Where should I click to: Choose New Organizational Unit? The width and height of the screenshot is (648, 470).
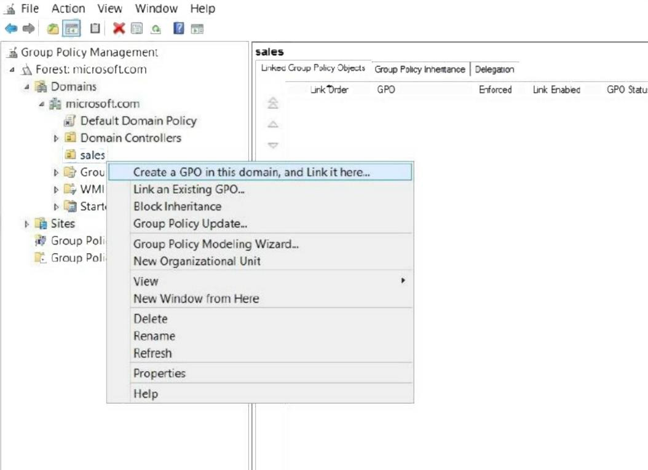260,262
